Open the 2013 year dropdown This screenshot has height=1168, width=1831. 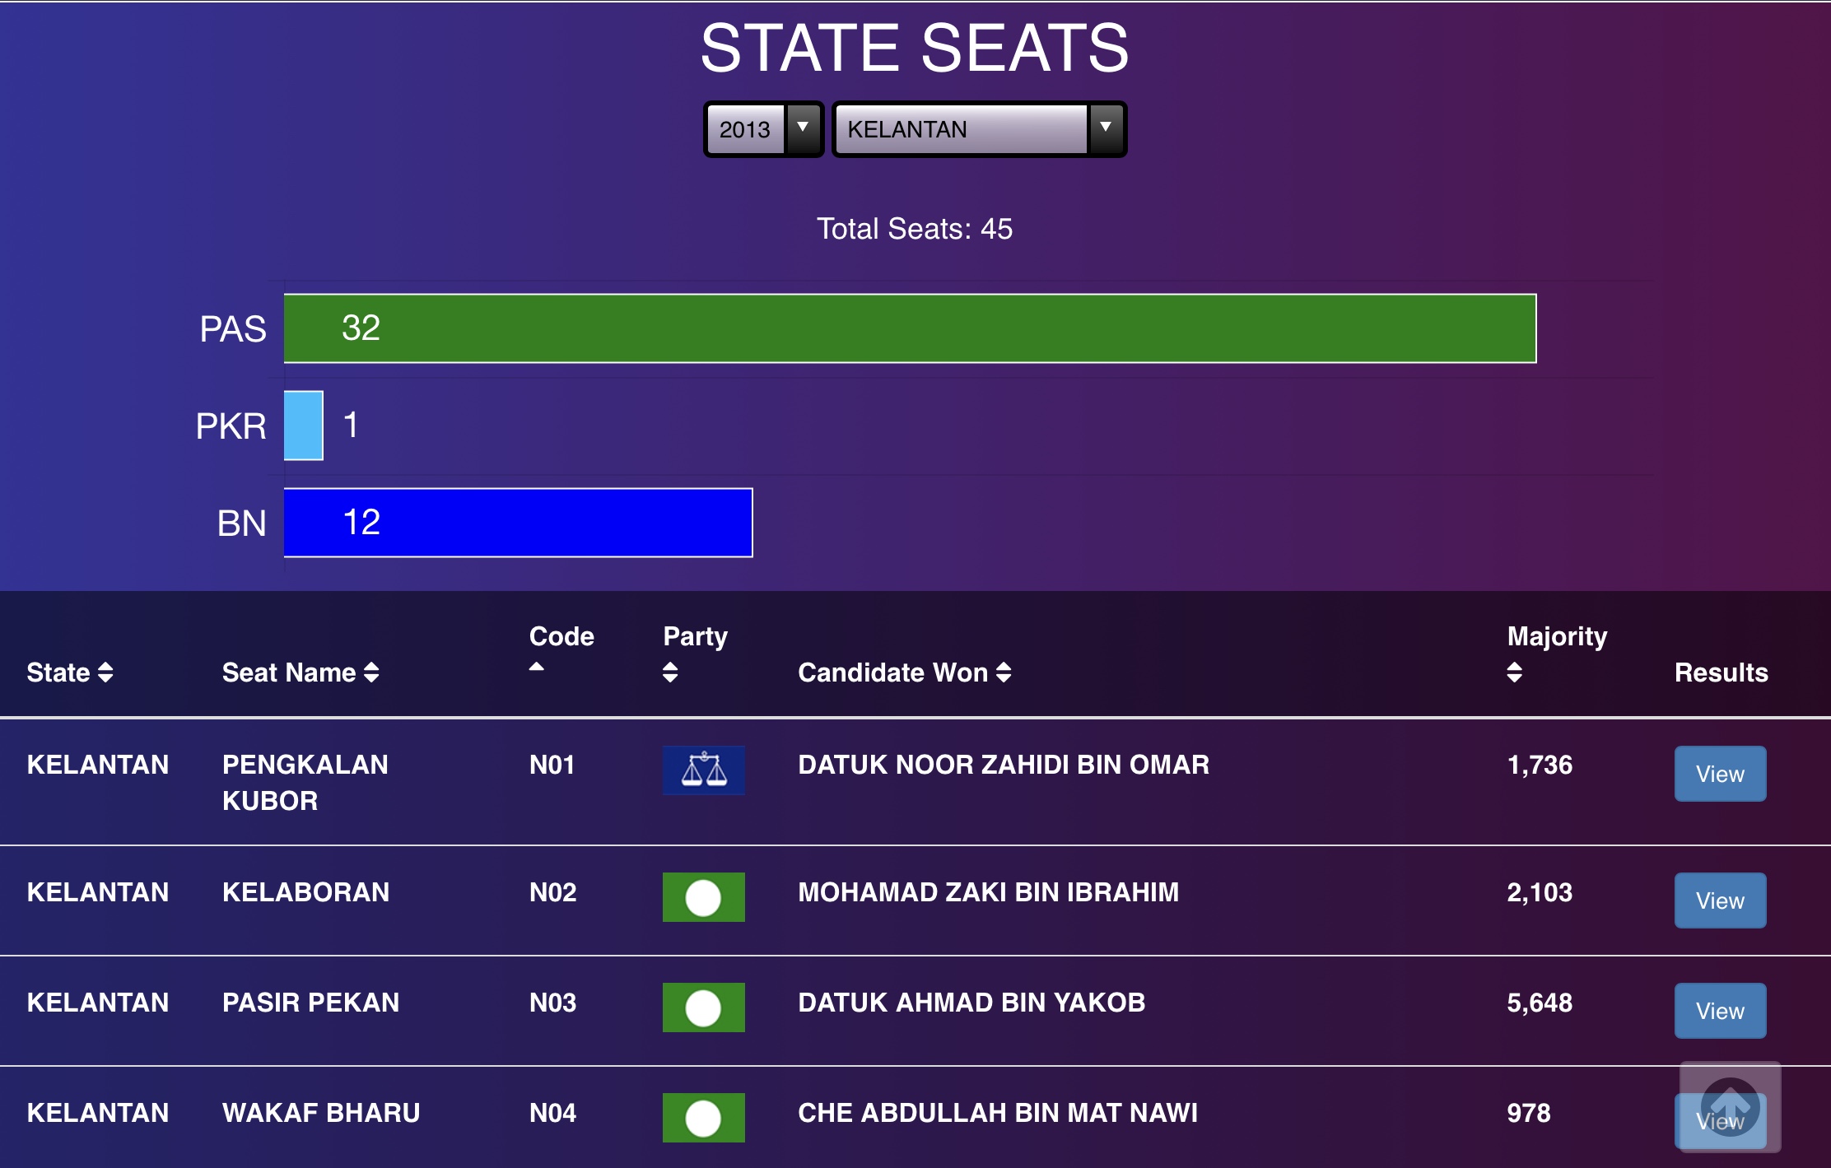(763, 129)
